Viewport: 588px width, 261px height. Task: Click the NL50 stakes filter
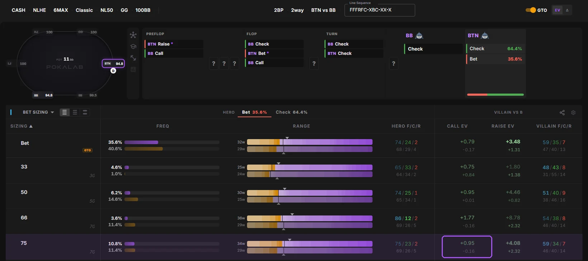[x=107, y=10]
